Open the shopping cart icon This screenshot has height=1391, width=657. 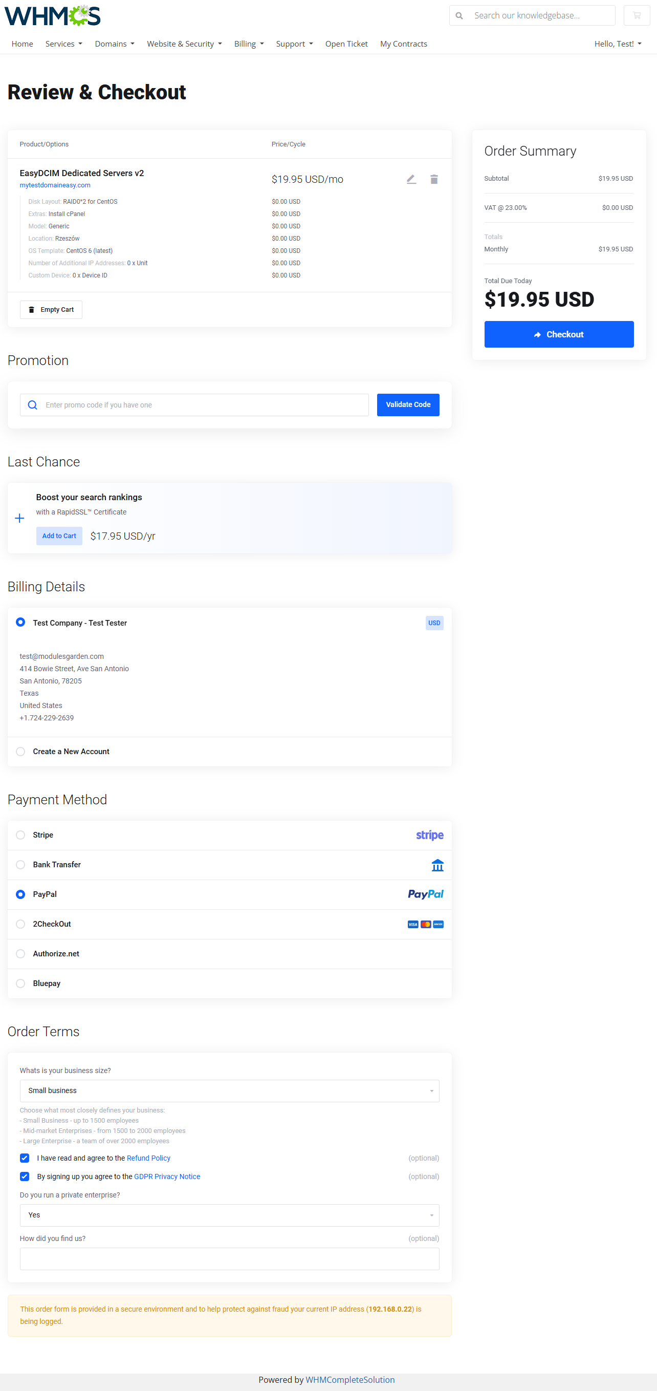[x=637, y=16]
